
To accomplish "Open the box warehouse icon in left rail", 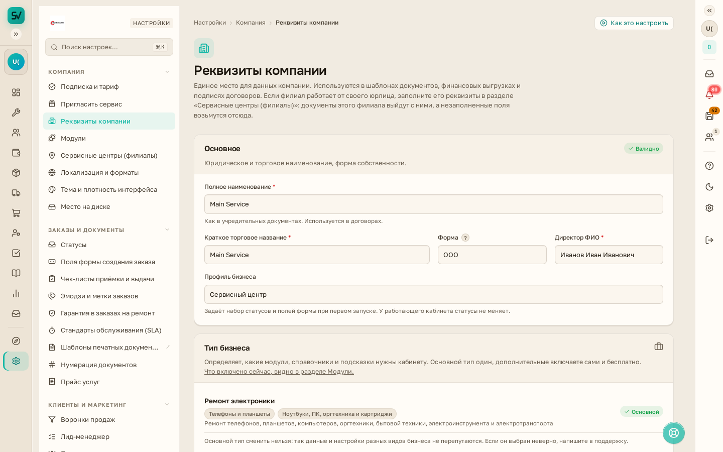I will point(16,173).
